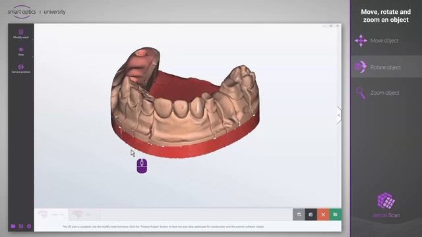Open the sliders adjustment icon at sidebar bottom
The height and width of the screenshot is (237, 422).
pos(21,226)
